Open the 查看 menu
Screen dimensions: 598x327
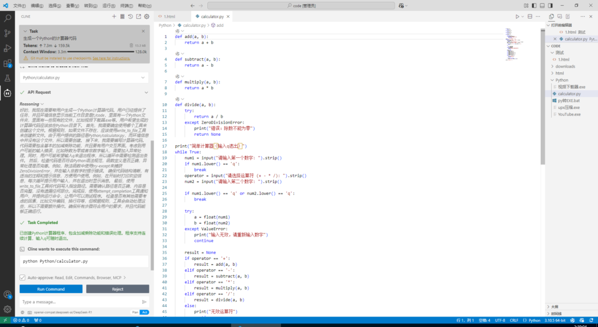point(72,6)
